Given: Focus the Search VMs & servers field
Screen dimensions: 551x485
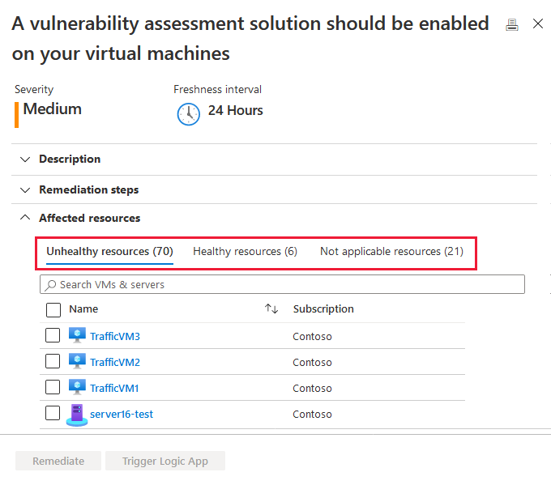Looking at the screenshot, I should click(x=282, y=285).
